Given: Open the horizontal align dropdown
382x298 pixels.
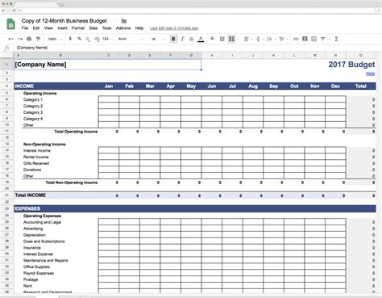Looking at the screenshot, I should (247, 39).
